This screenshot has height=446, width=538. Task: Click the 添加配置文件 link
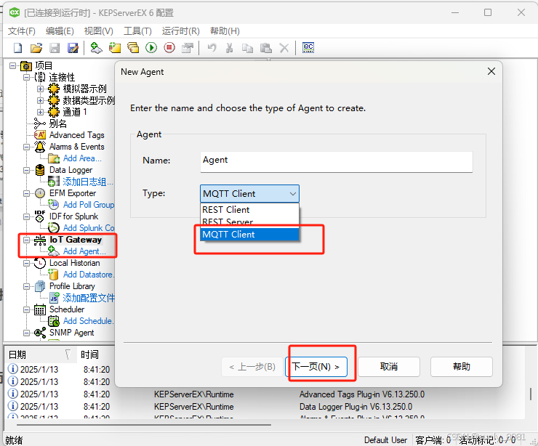[x=89, y=298]
